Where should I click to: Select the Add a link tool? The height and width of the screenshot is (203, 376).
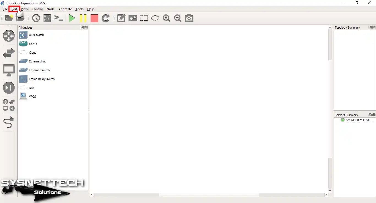(x=9, y=123)
